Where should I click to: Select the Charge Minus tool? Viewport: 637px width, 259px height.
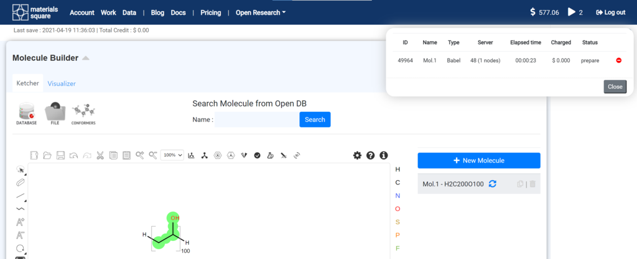point(21,235)
